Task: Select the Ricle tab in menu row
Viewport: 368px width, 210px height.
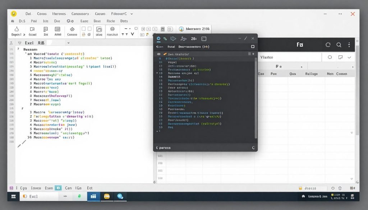Action: pyautogui.click(x=111, y=21)
